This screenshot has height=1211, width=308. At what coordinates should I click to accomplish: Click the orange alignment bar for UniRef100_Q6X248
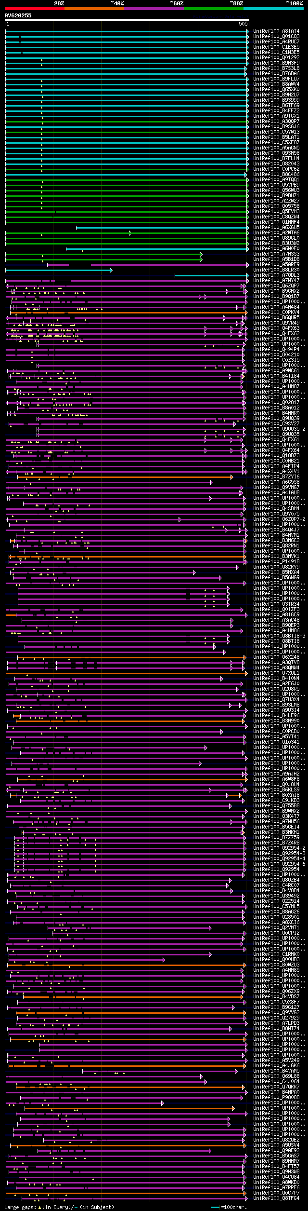point(131,657)
